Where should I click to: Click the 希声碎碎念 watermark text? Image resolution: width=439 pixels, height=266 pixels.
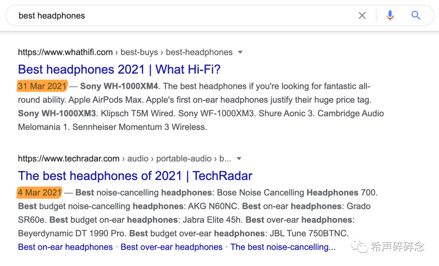(397, 246)
